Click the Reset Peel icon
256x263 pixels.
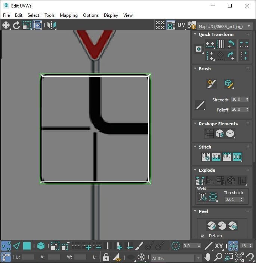pos(232,226)
